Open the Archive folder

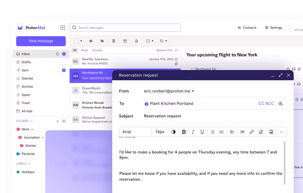[x=41, y=87]
